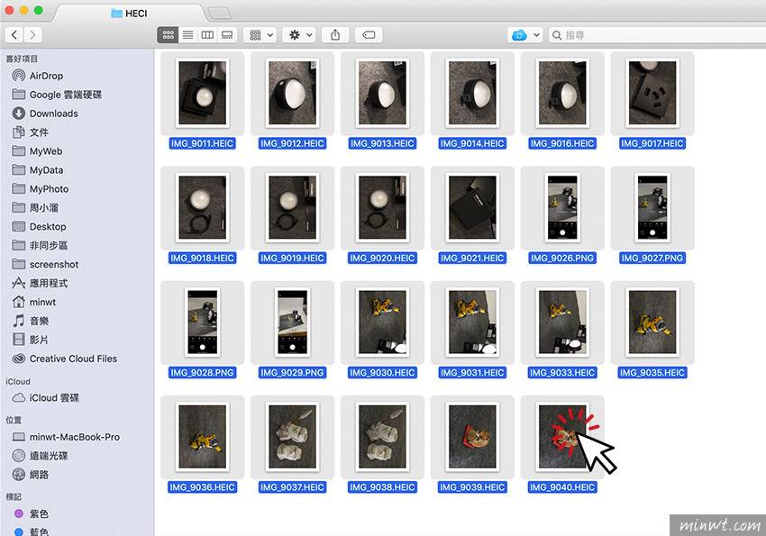Select the purple 紫色 tag

[x=39, y=514]
